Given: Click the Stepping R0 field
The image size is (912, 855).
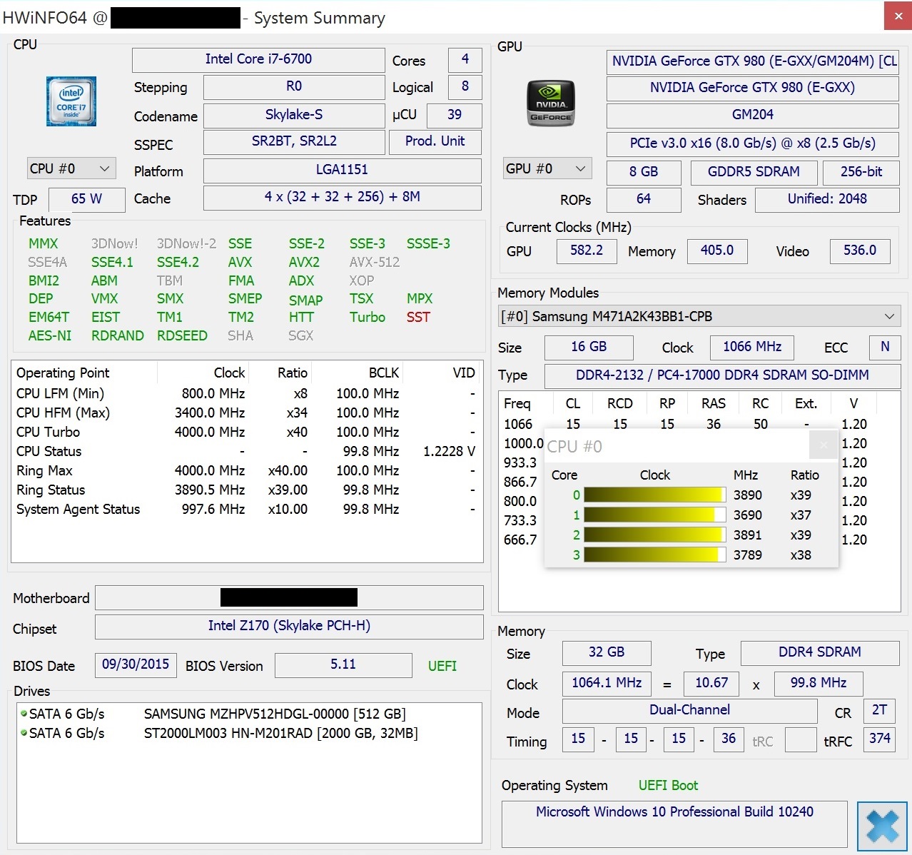Looking at the screenshot, I should click(294, 87).
